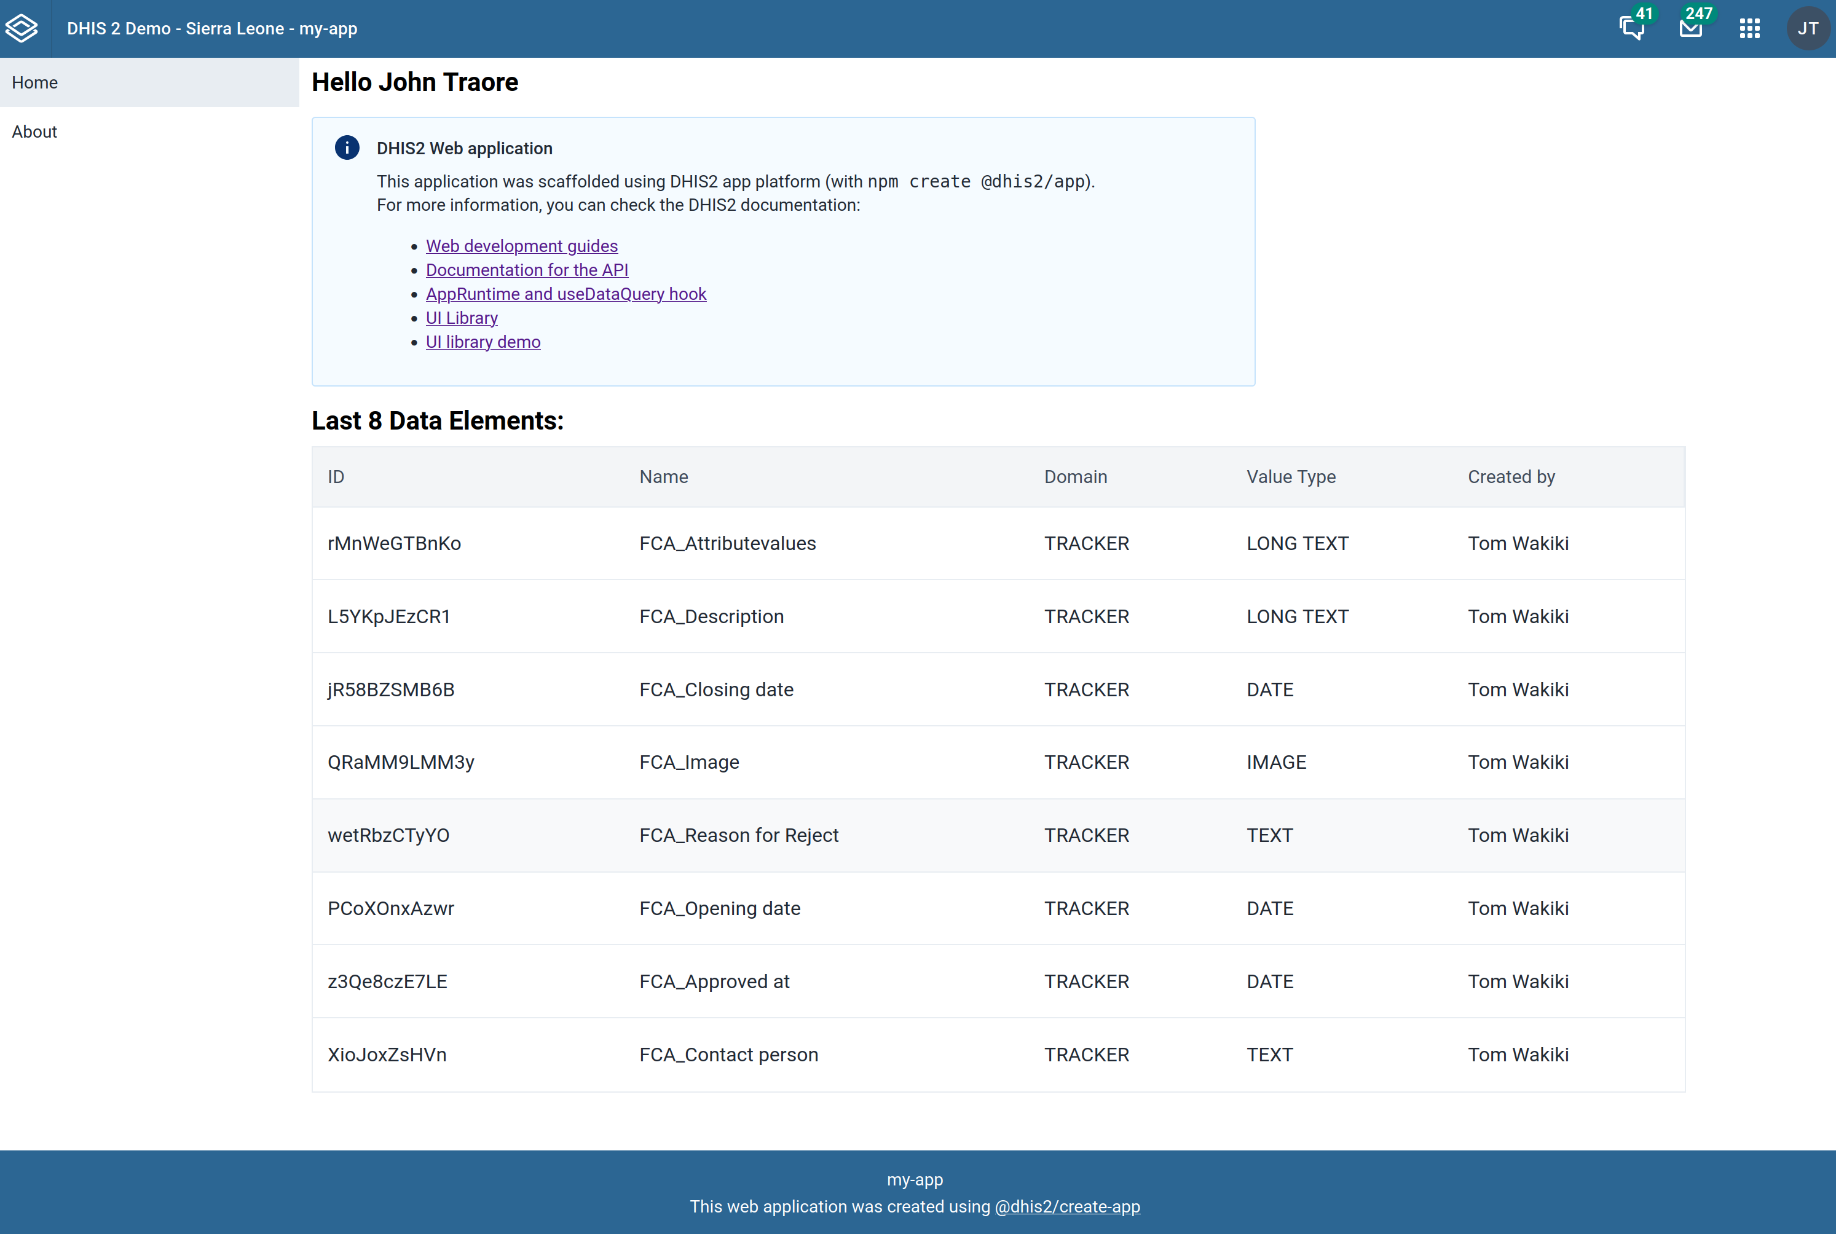Open the messages envelope icon
Screen dimensions: 1836x1234
pyautogui.click(x=1690, y=29)
